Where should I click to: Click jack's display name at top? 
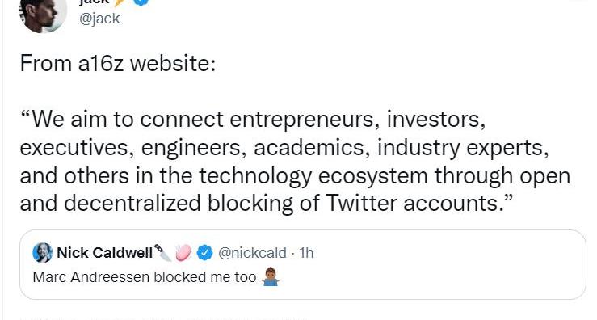tap(94, 2)
